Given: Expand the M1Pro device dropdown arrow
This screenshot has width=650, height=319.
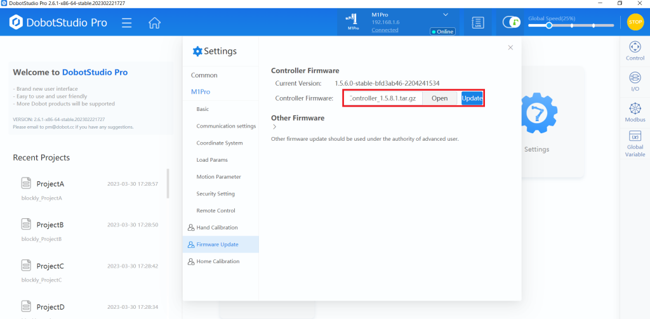Looking at the screenshot, I should (446, 14).
